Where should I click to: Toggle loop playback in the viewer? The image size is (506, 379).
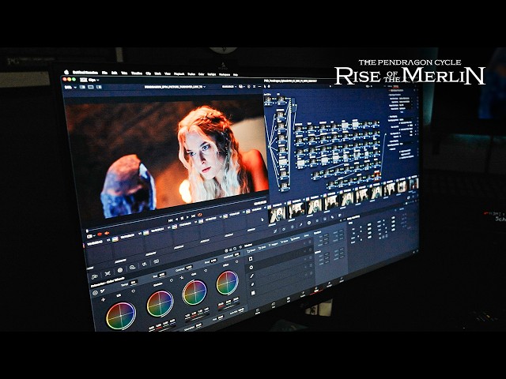click(200, 215)
